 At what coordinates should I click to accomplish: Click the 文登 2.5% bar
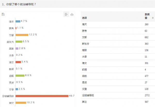(x=17, y=89)
